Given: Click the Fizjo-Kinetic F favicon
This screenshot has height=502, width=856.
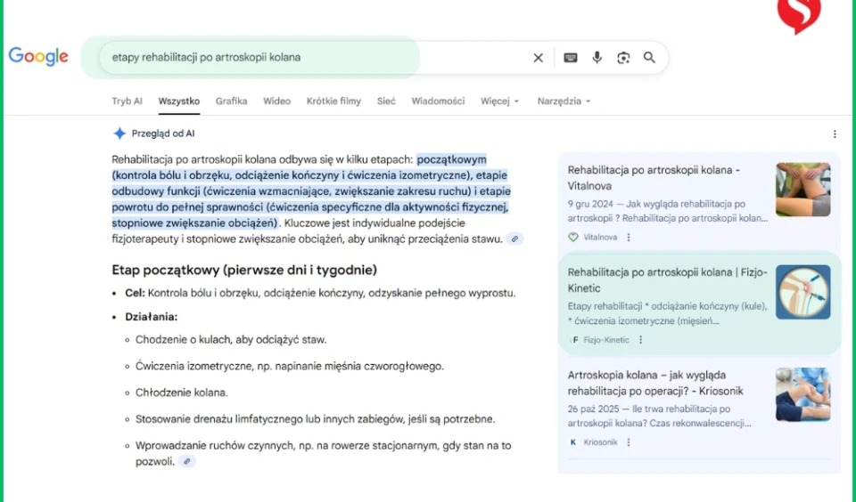Looking at the screenshot, I should 573,340.
